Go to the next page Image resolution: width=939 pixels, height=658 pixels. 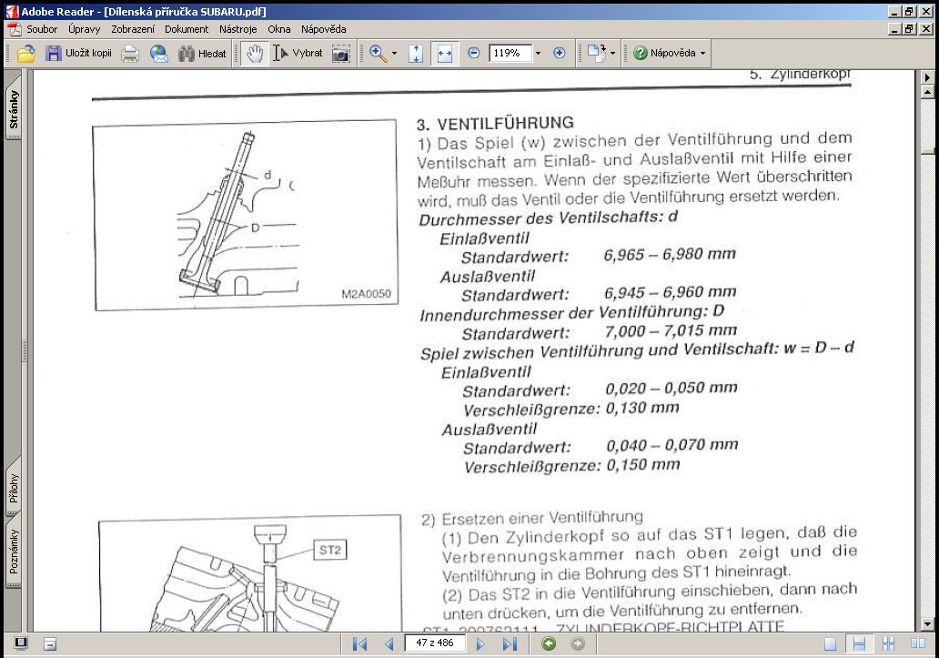click(x=480, y=644)
